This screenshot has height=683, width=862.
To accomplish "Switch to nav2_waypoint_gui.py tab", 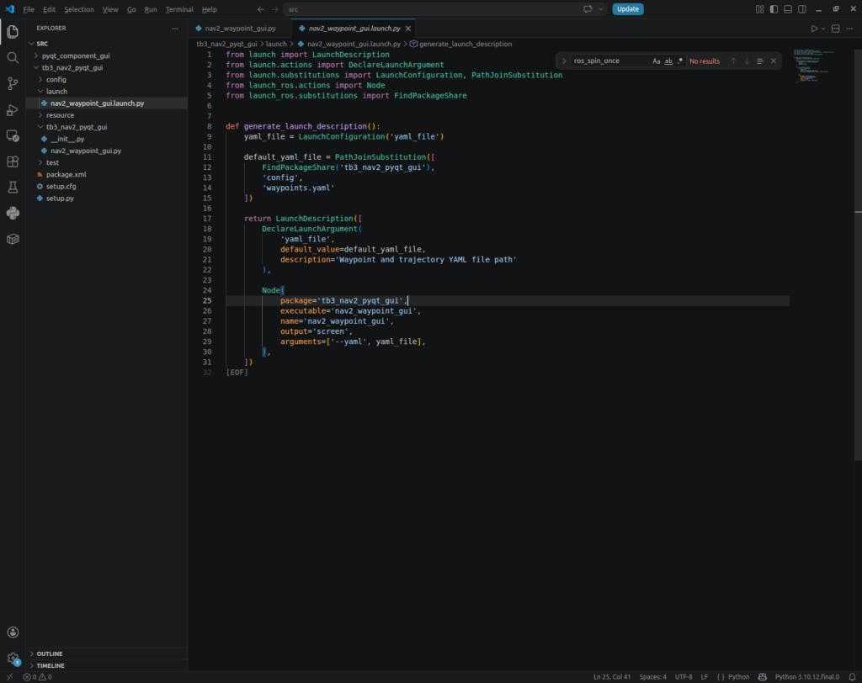I will (x=240, y=29).
